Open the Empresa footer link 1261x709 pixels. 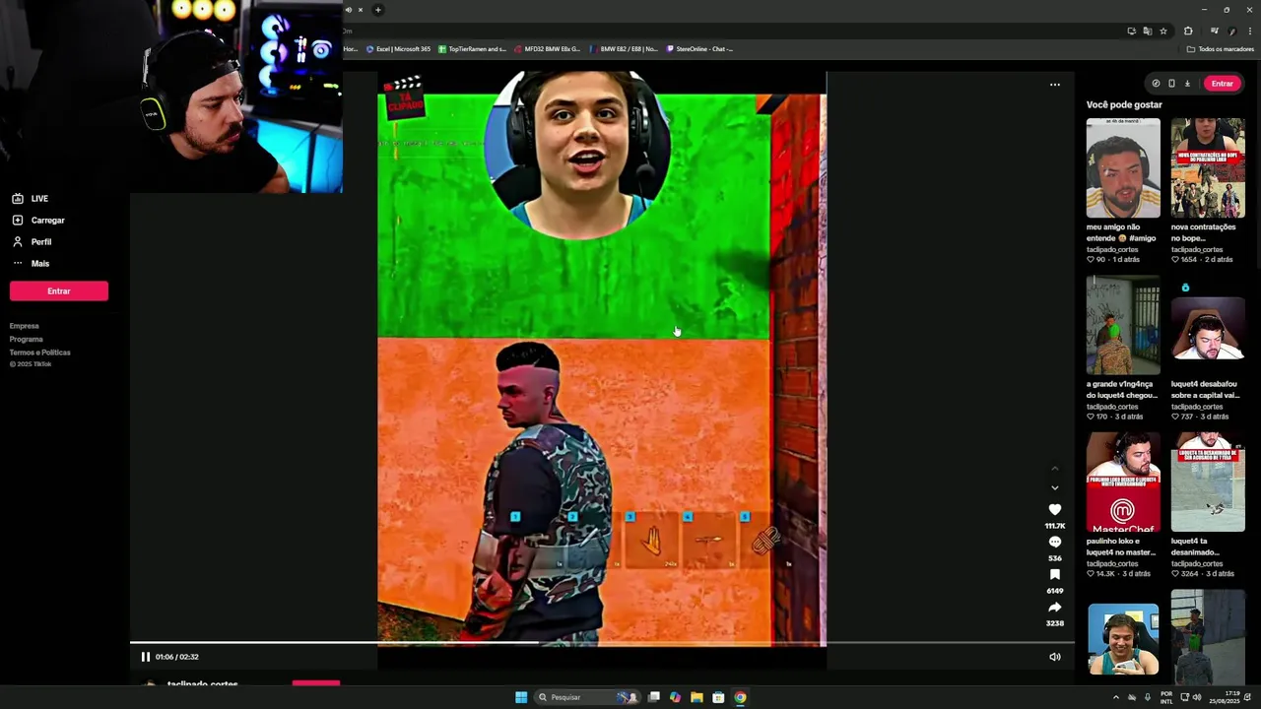[x=25, y=326]
